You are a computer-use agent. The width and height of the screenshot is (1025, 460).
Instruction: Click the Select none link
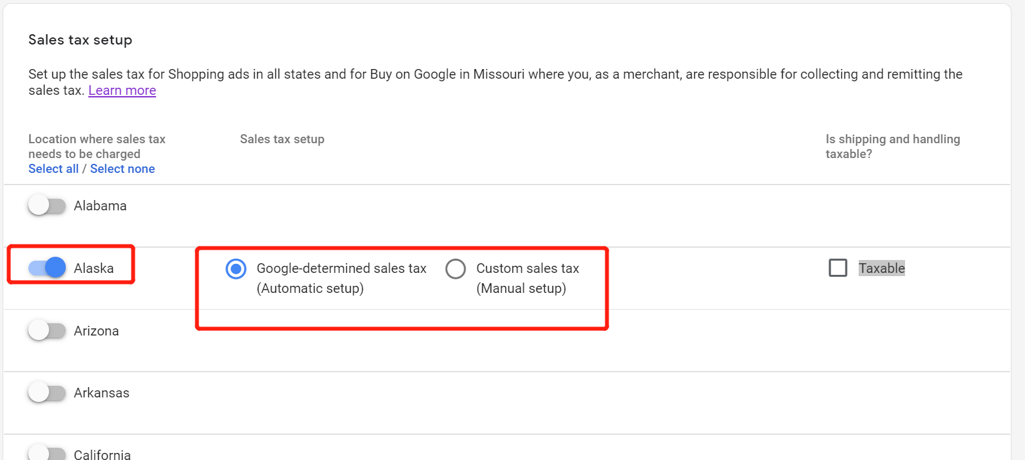pos(122,169)
